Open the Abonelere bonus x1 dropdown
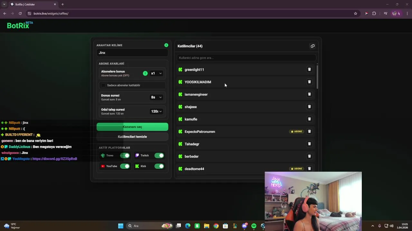Viewport: 412px width, 231px height. pyautogui.click(x=156, y=73)
